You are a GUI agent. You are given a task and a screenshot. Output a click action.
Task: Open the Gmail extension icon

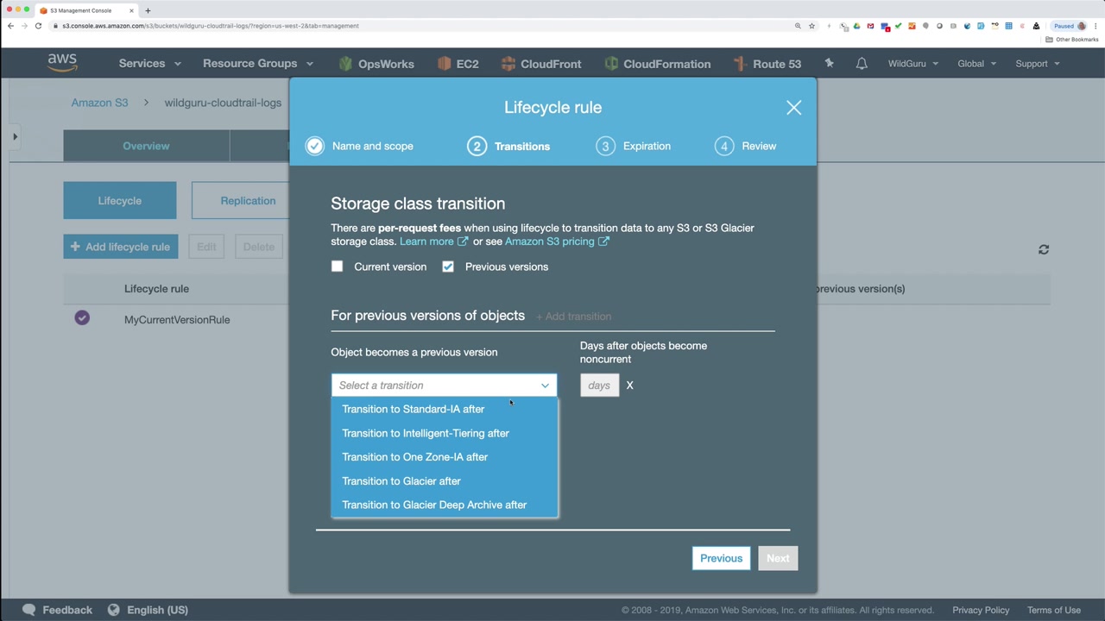tap(871, 26)
